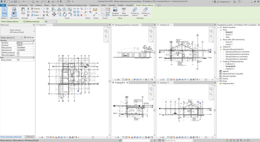Click the Edytuj typ button
Viewport: 260px width, 142px height.
28,38
